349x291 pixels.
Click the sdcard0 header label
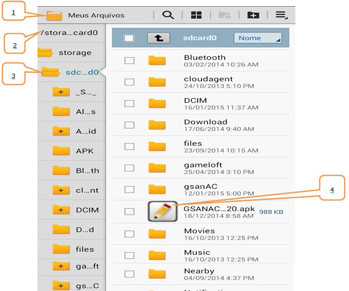[x=199, y=38]
